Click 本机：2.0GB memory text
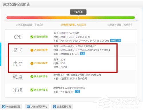The height and width of the screenshot is (111, 143). tap(60, 67)
